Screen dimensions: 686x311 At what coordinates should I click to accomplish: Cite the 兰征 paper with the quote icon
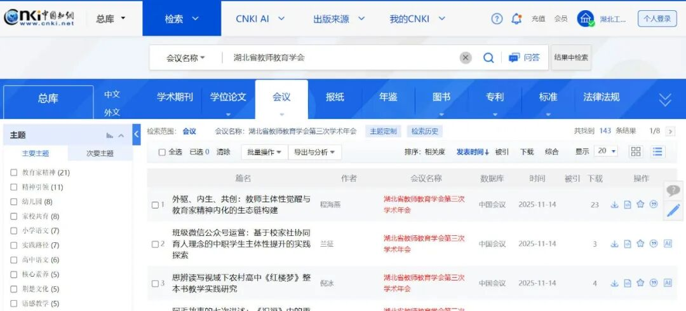(x=654, y=244)
